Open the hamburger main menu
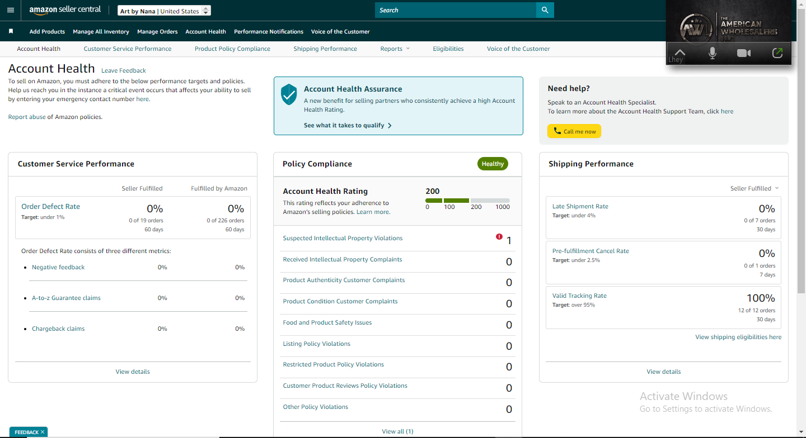806x438 pixels. click(11, 10)
